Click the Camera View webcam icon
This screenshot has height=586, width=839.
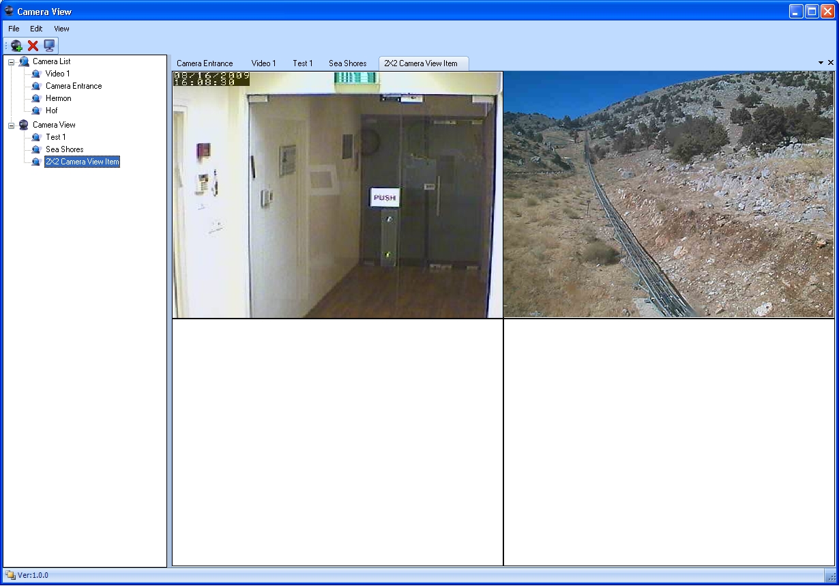tap(25, 124)
